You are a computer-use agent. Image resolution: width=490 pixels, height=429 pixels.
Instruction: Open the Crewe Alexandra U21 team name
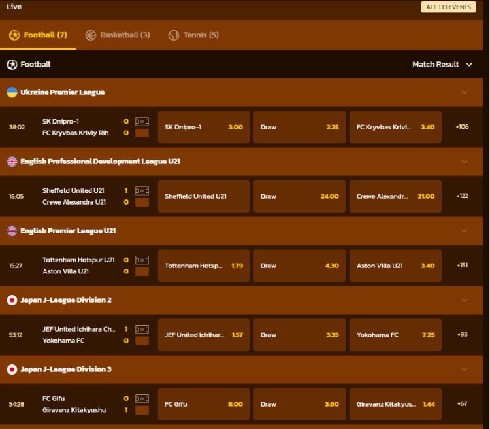(x=74, y=203)
